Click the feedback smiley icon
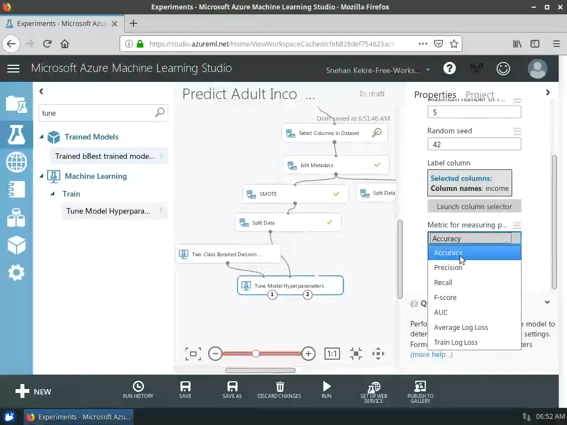 503,68
